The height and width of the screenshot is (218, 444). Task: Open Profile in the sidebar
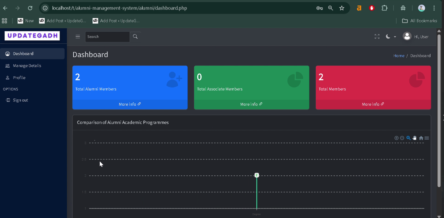click(x=32, y=78)
